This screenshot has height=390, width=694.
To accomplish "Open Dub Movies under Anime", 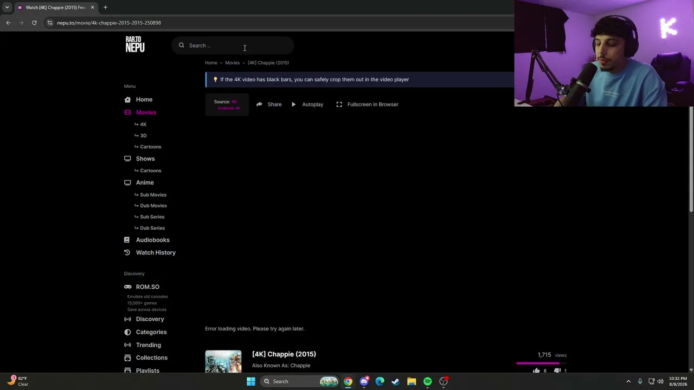I will (153, 206).
